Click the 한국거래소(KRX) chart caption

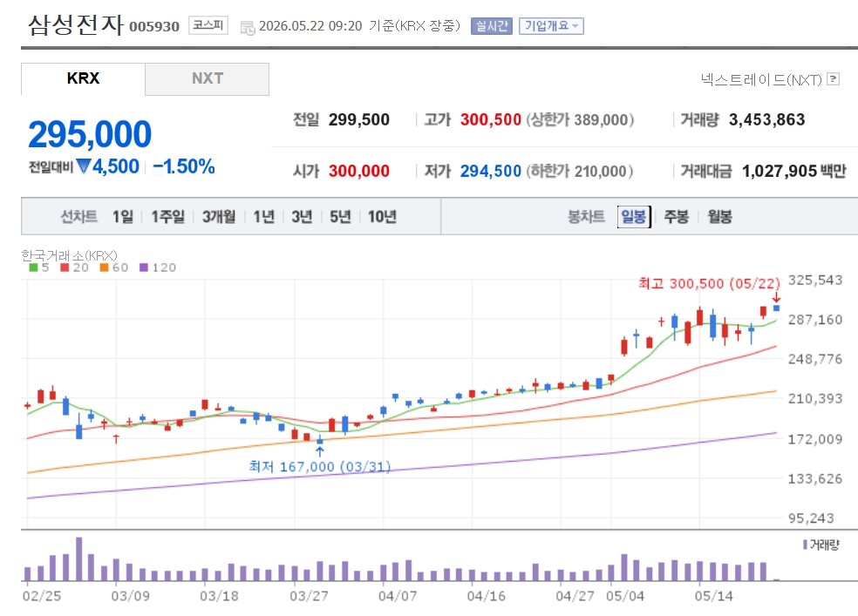[x=70, y=255]
